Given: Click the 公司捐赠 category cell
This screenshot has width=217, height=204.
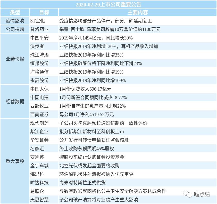Looking at the screenshot, I should point(15,29).
